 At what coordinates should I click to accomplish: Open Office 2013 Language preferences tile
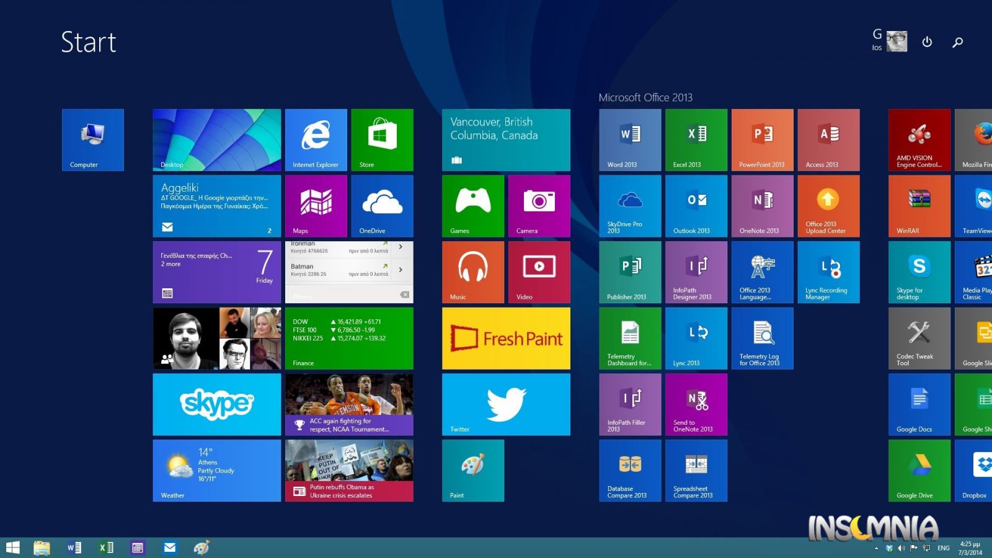763,272
